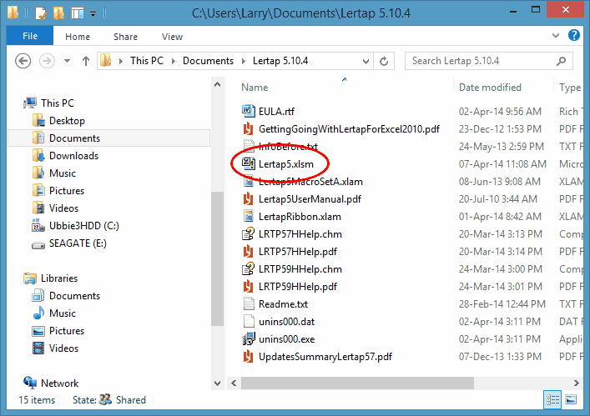Click the LRTP57HHelp.chm help file icon
Viewport: 590px width, 416px height.
[248, 234]
